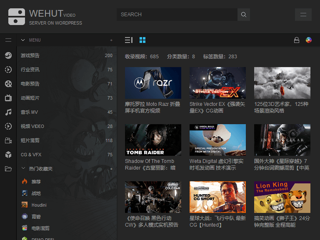The width and height of the screenshot is (320, 240).
Task: Click the plus next to 热门收藏夹
Action: pos(111,169)
